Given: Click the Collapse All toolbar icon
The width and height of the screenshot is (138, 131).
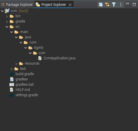Looking at the screenshot, I should pos(101,5).
